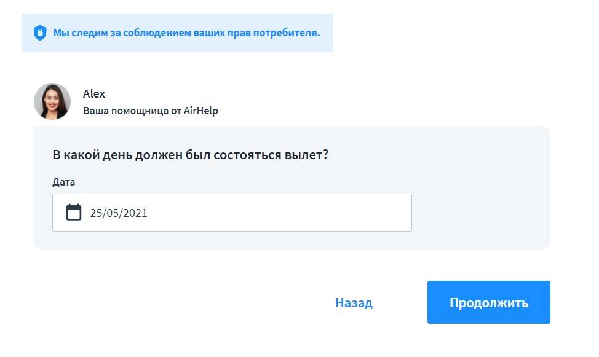This screenshot has height=357, width=599.
Task: Click the consumer rights banner text
Action: (x=186, y=33)
